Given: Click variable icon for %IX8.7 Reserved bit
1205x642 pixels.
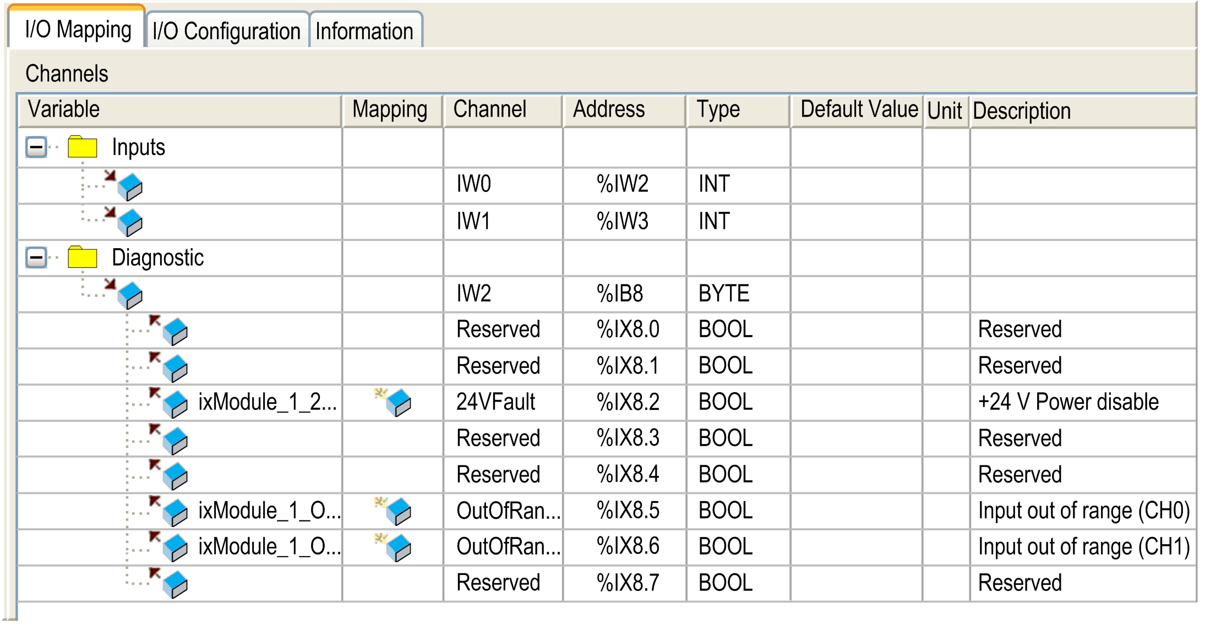Looking at the screenshot, I should pos(175,584).
